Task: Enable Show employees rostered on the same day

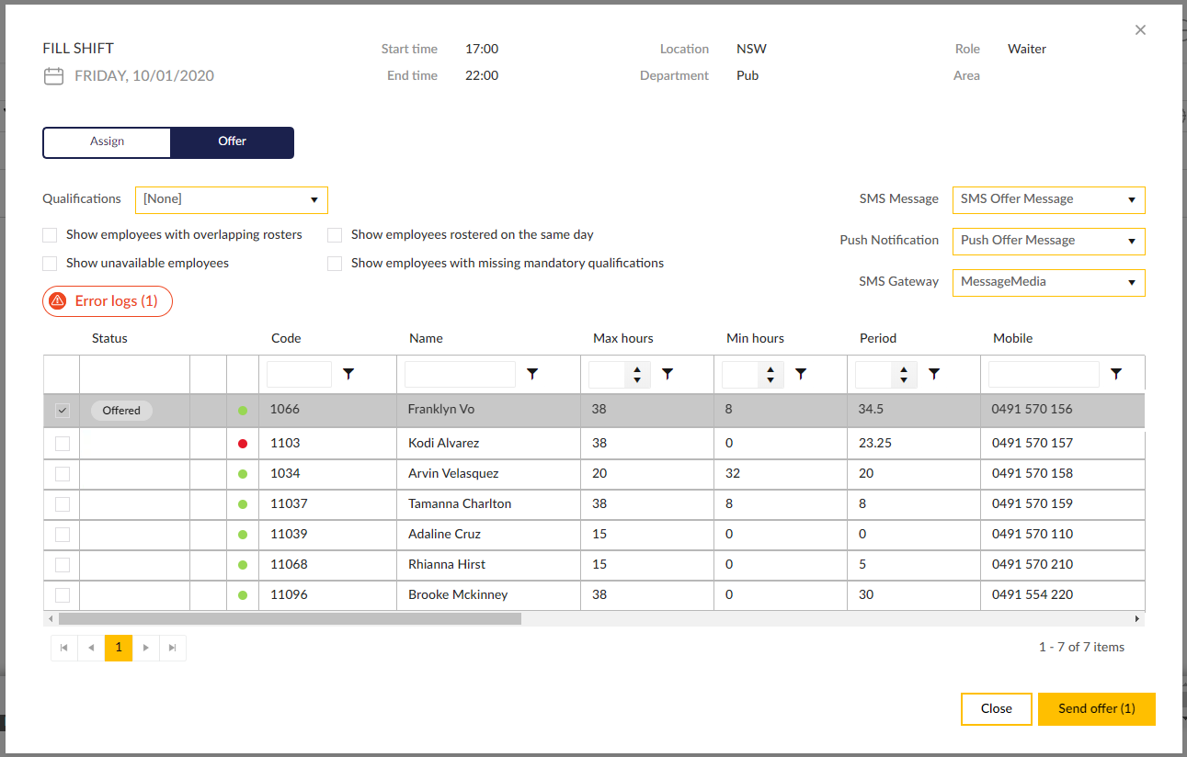Action: pyautogui.click(x=335, y=235)
